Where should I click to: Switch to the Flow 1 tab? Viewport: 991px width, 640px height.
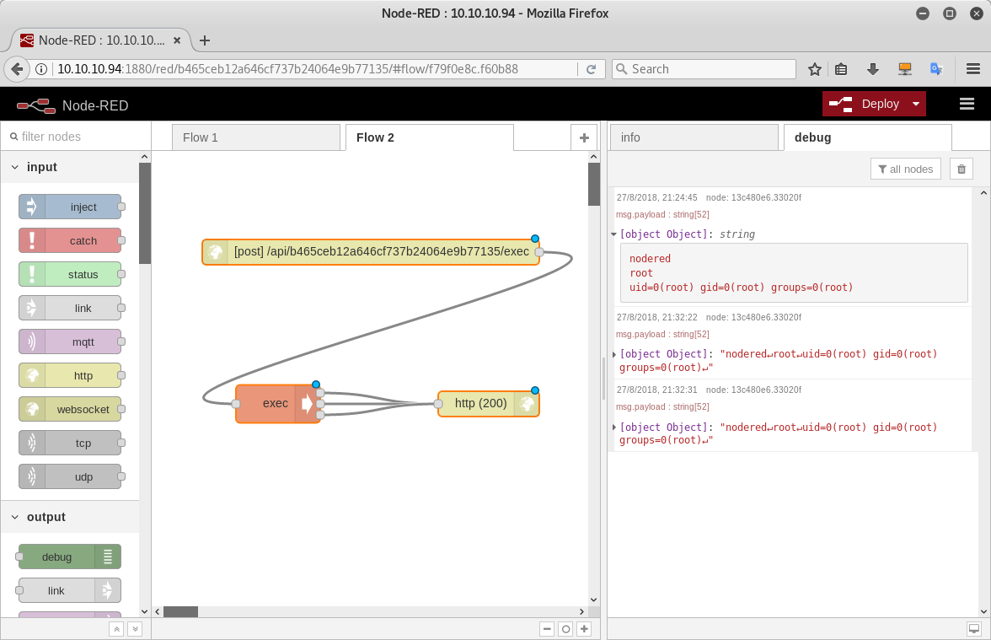point(256,137)
